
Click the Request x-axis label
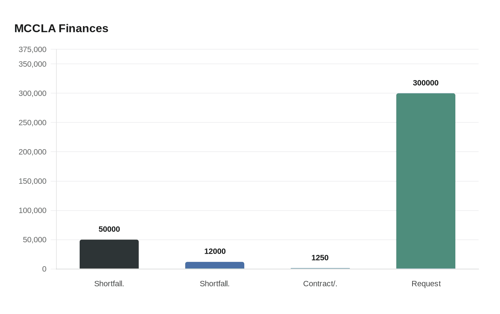[x=426, y=284]
